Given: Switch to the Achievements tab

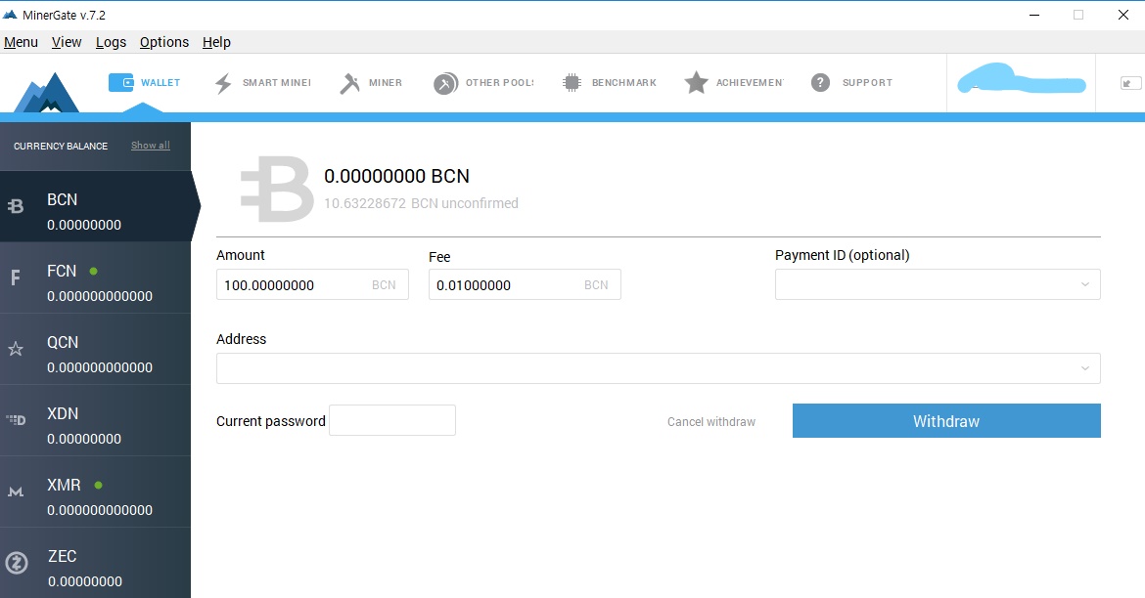Looking at the screenshot, I should 750,83.
